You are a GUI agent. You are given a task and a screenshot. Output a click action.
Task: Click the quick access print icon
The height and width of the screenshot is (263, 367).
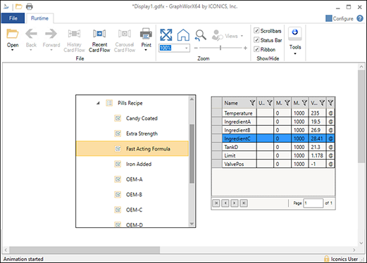[x=30, y=6]
